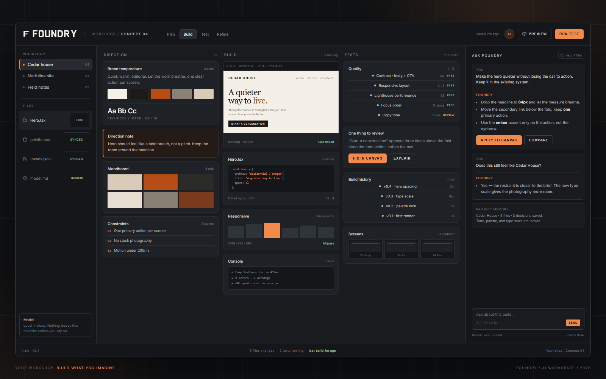
Task: Click Apply to Canvas button
Action: [499, 140]
